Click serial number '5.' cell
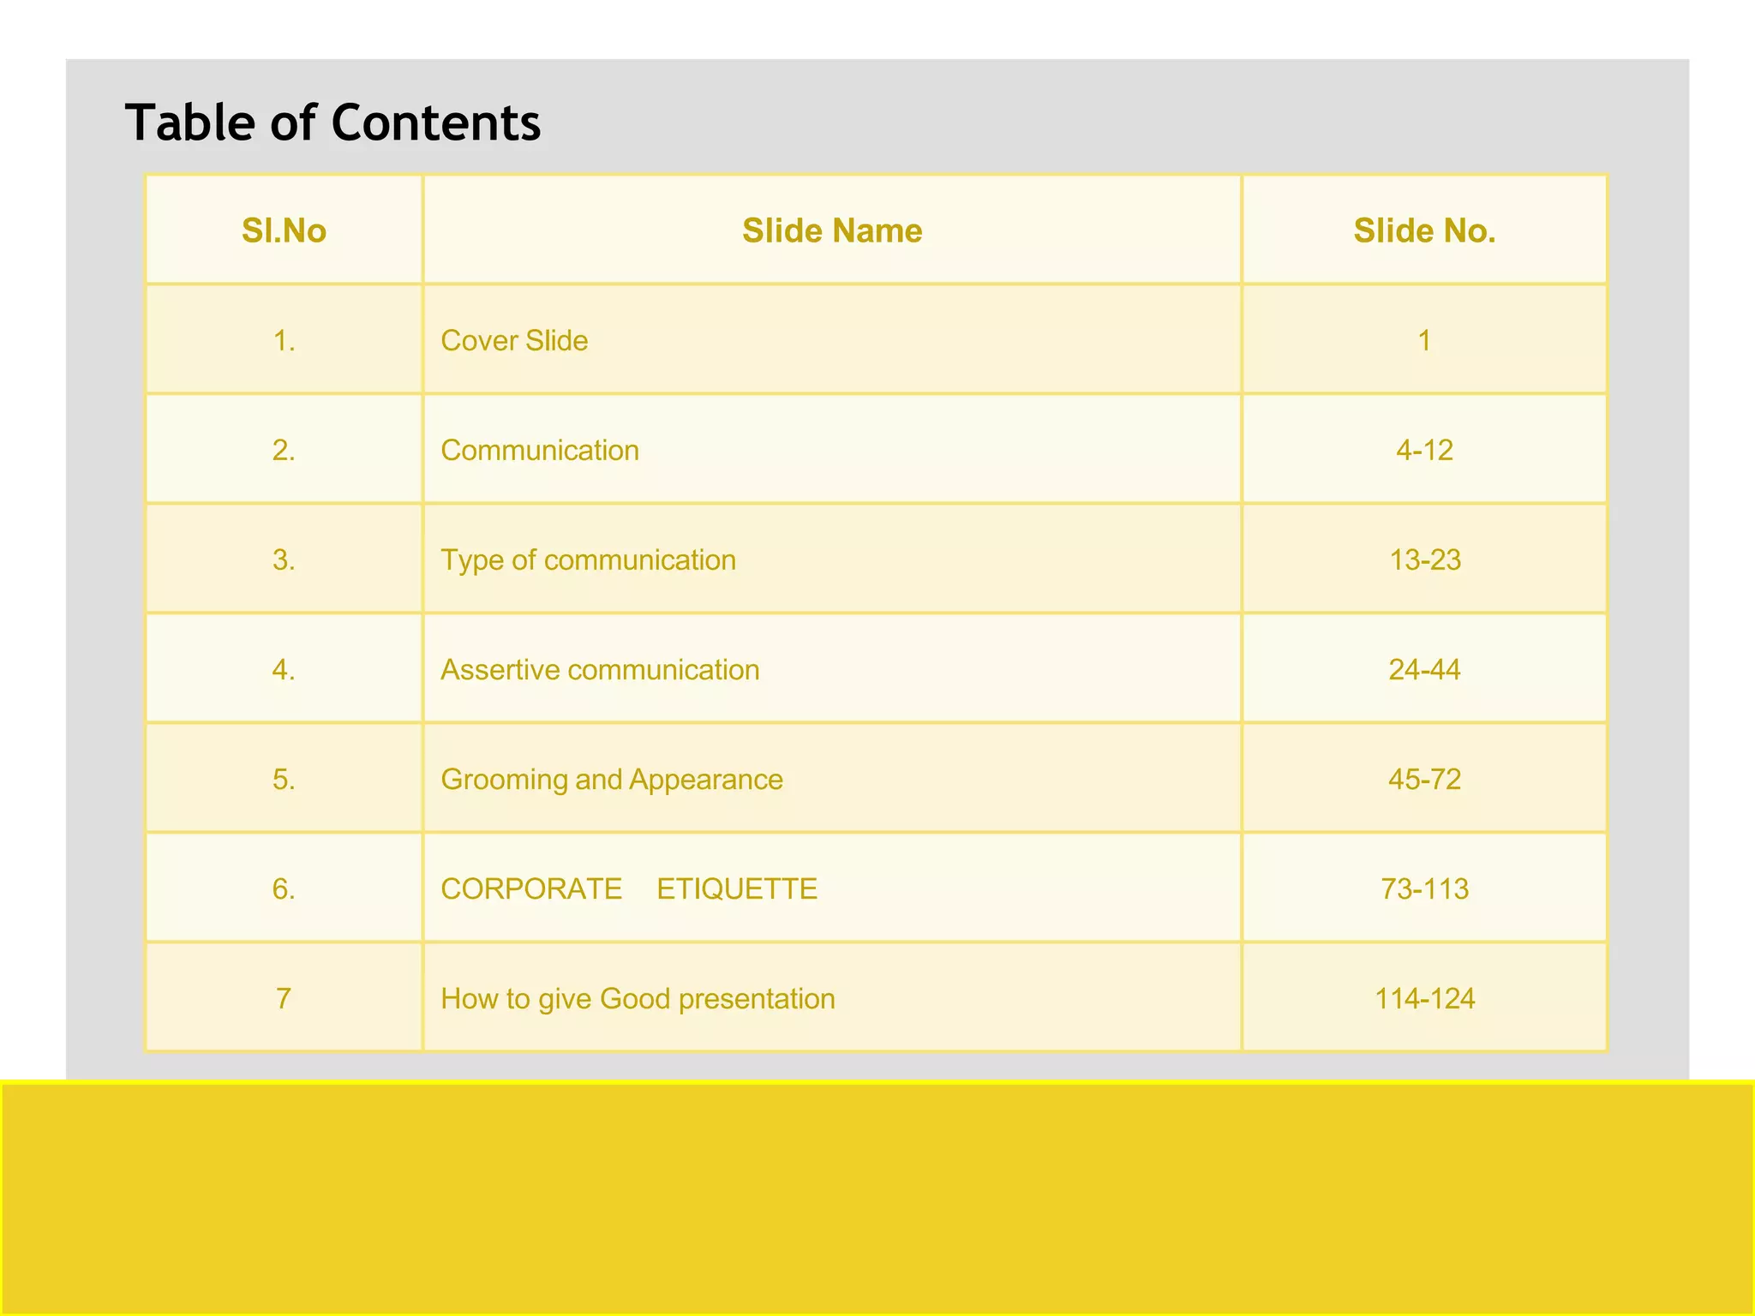 tap(284, 779)
